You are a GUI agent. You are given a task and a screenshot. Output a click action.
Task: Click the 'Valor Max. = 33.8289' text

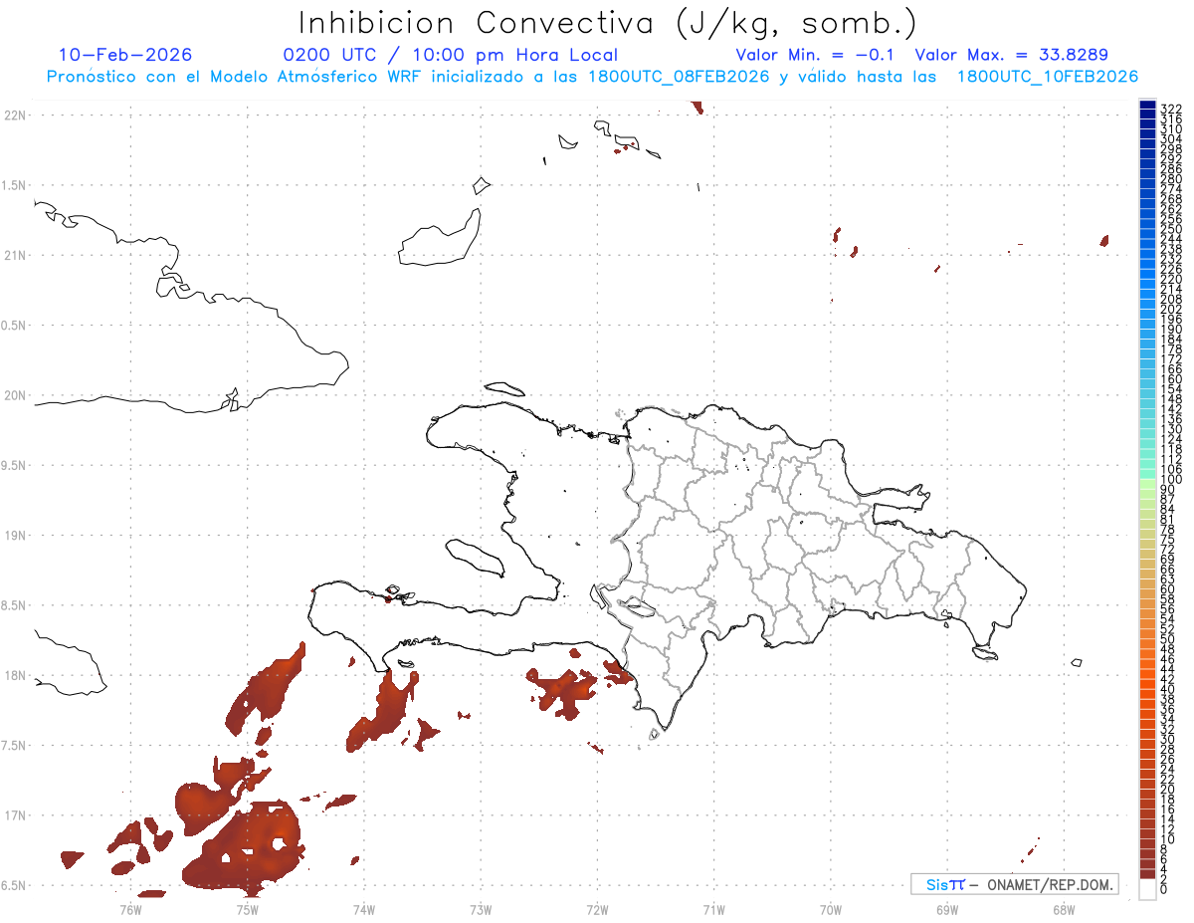(x=1011, y=55)
